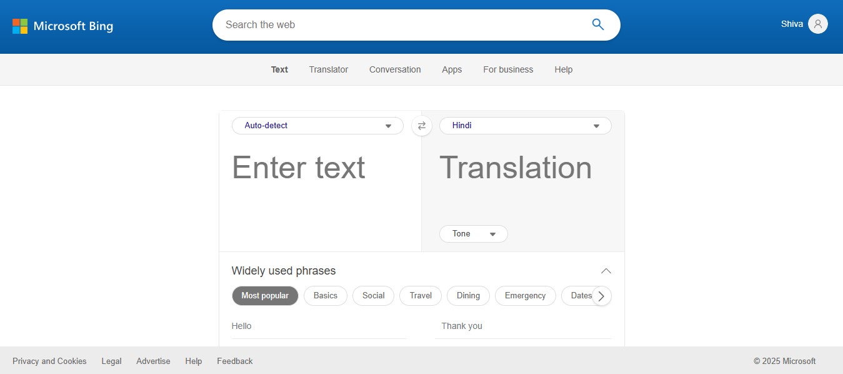Switch to the Conversation tab
843x374 pixels.
[x=395, y=69]
